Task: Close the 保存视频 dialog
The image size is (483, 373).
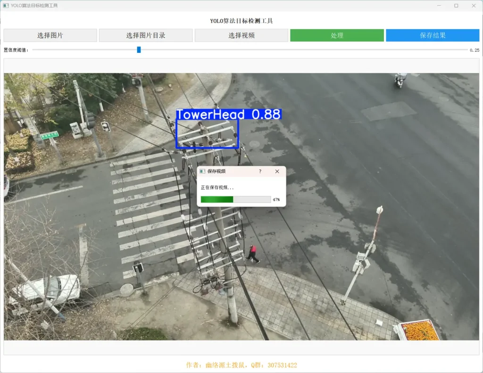Action: 277,172
